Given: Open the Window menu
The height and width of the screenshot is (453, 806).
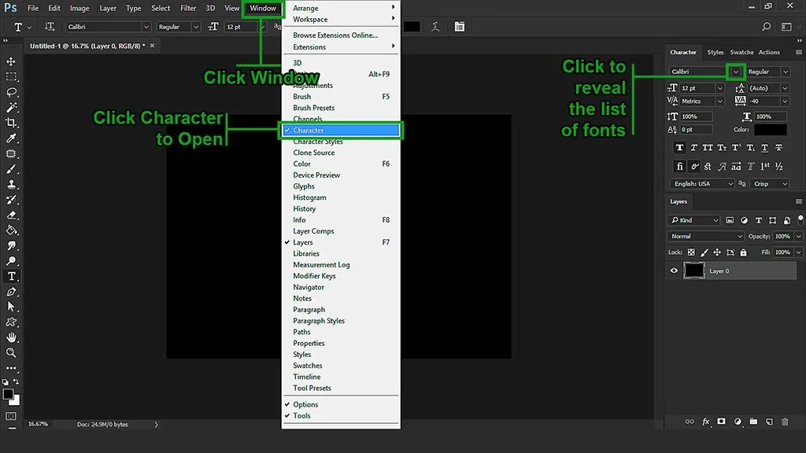Looking at the screenshot, I should pos(263,8).
